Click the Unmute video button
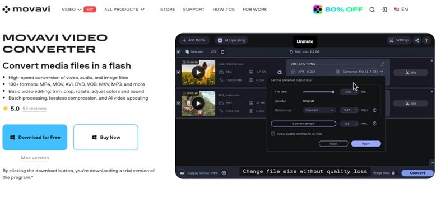Viewport: 437px width, 207px height. pyautogui.click(x=305, y=41)
